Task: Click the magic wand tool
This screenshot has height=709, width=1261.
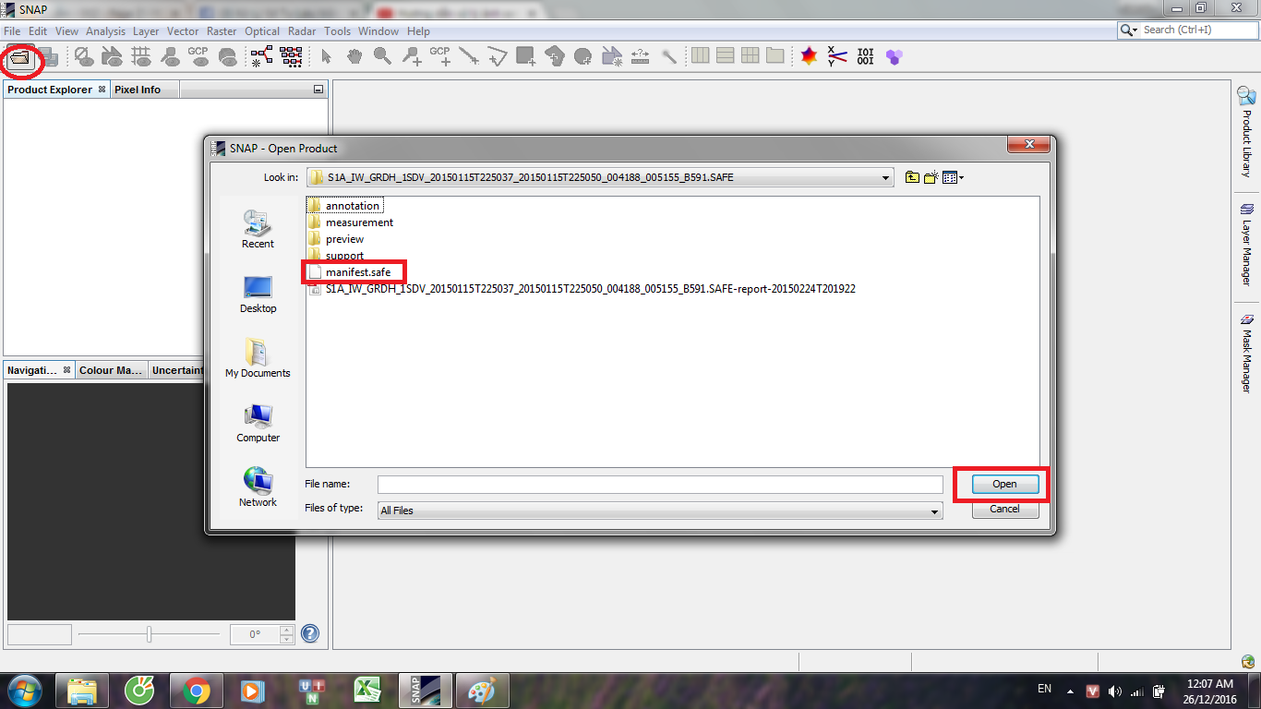Action: tap(669, 56)
